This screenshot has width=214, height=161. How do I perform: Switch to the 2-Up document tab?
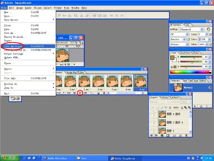coord(75,43)
